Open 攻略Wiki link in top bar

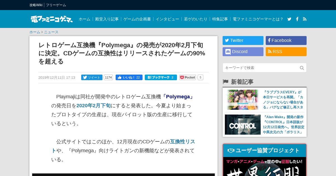[x=36, y=5]
